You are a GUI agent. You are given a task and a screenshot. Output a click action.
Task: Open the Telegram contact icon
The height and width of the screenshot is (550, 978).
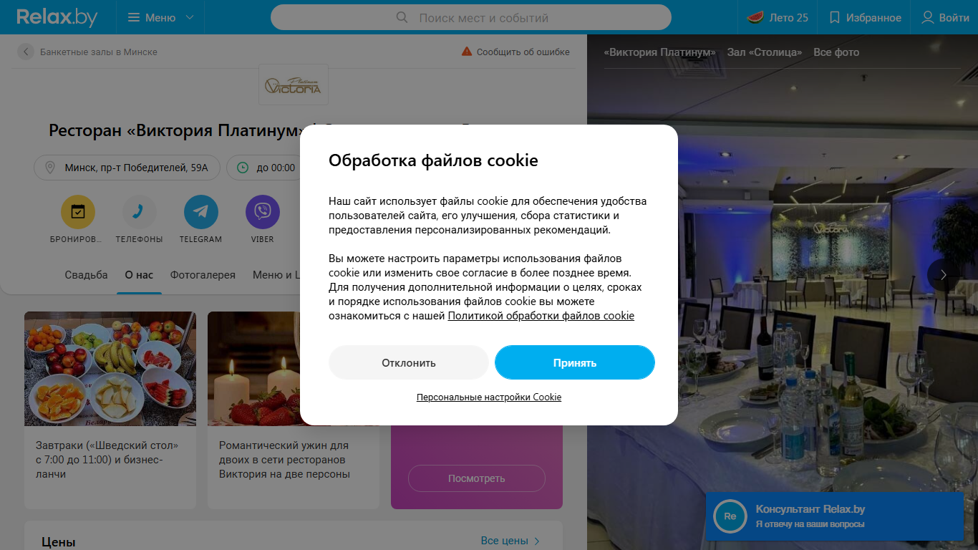[201, 212]
